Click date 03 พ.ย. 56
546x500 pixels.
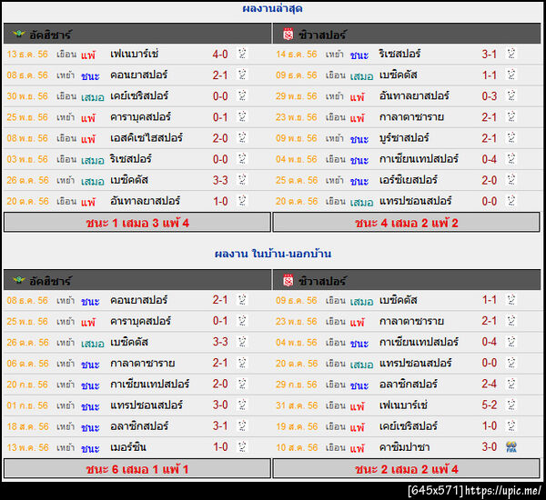pos(27,159)
